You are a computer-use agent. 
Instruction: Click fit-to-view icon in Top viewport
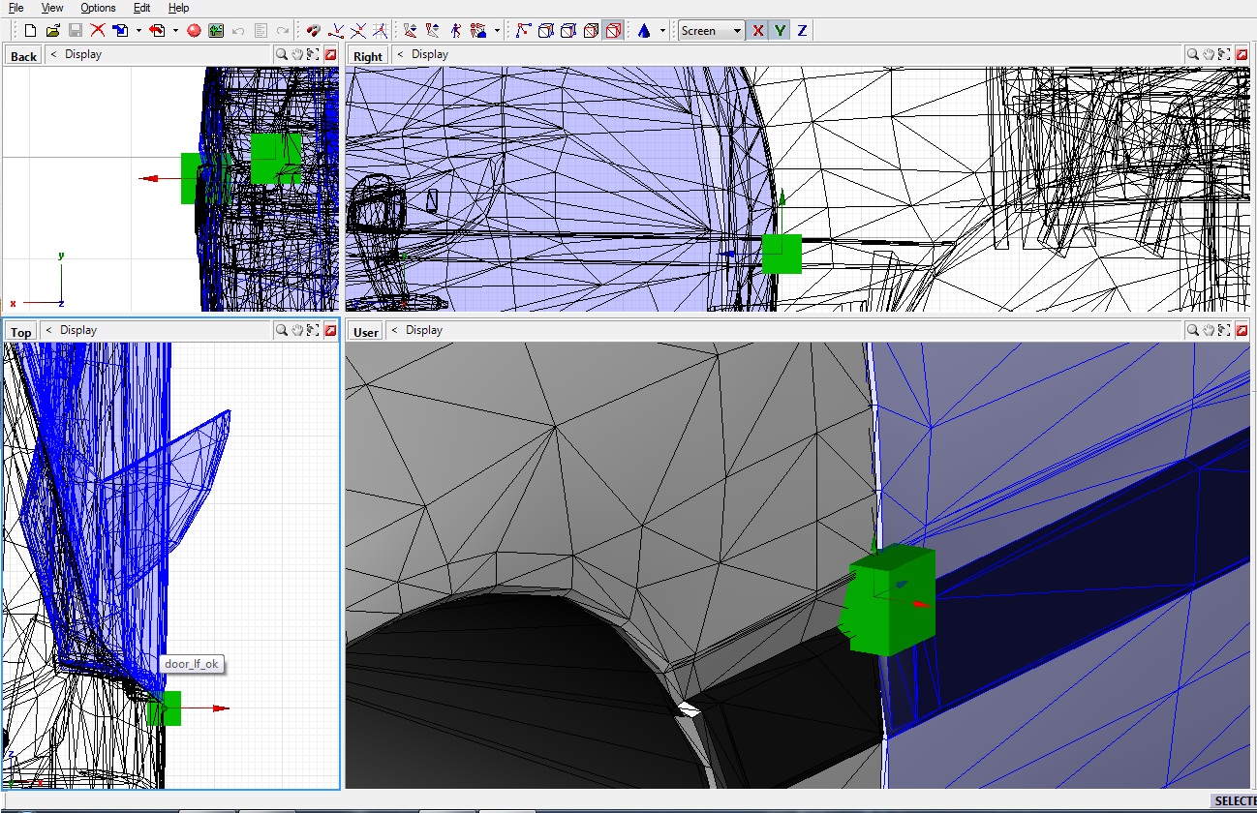coord(315,331)
